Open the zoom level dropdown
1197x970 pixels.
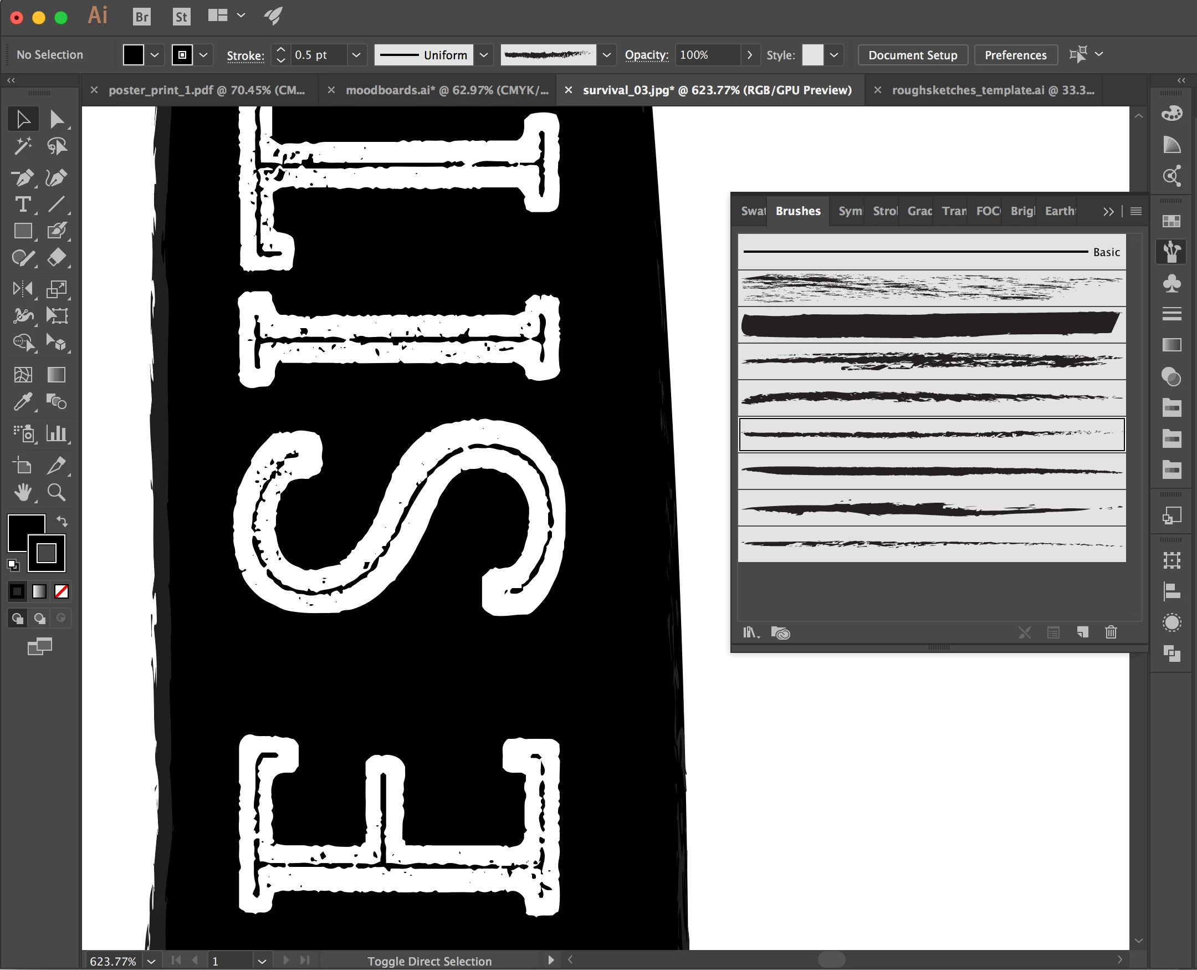tap(151, 961)
